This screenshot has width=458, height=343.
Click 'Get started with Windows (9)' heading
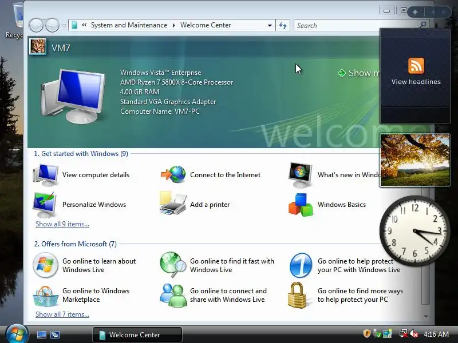[x=81, y=154]
